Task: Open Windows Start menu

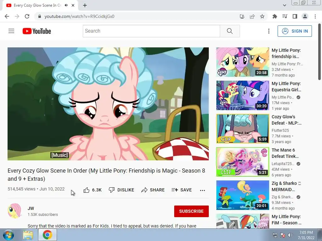Action: pos(8,235)
